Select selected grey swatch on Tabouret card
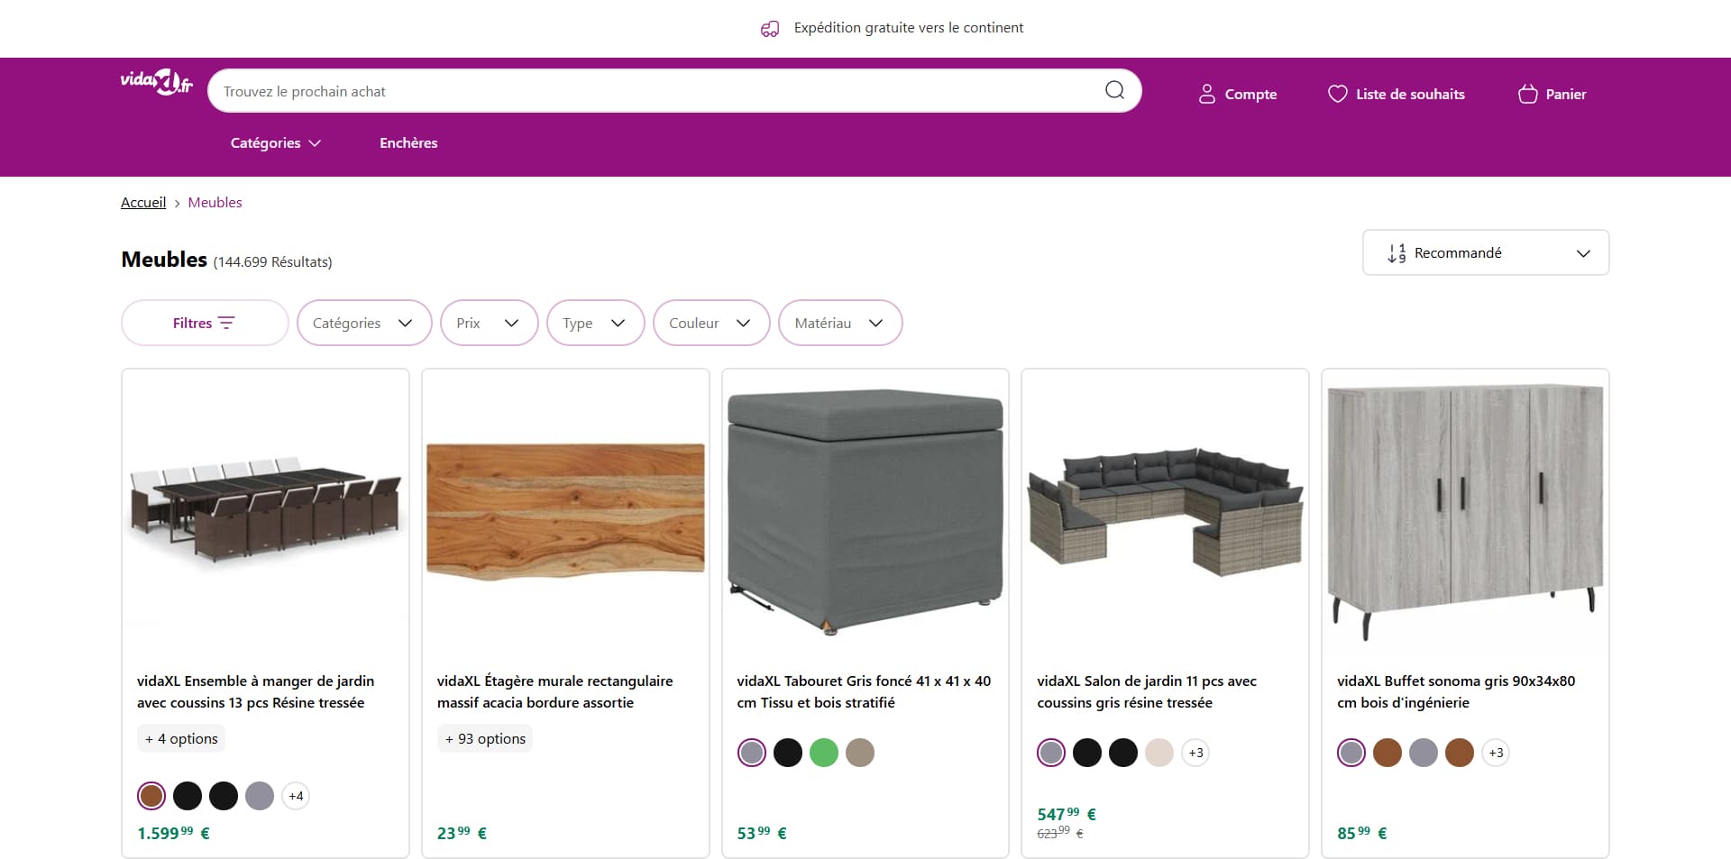Image resolution: width=1731 pixels, height=859 pixels. 752,753
